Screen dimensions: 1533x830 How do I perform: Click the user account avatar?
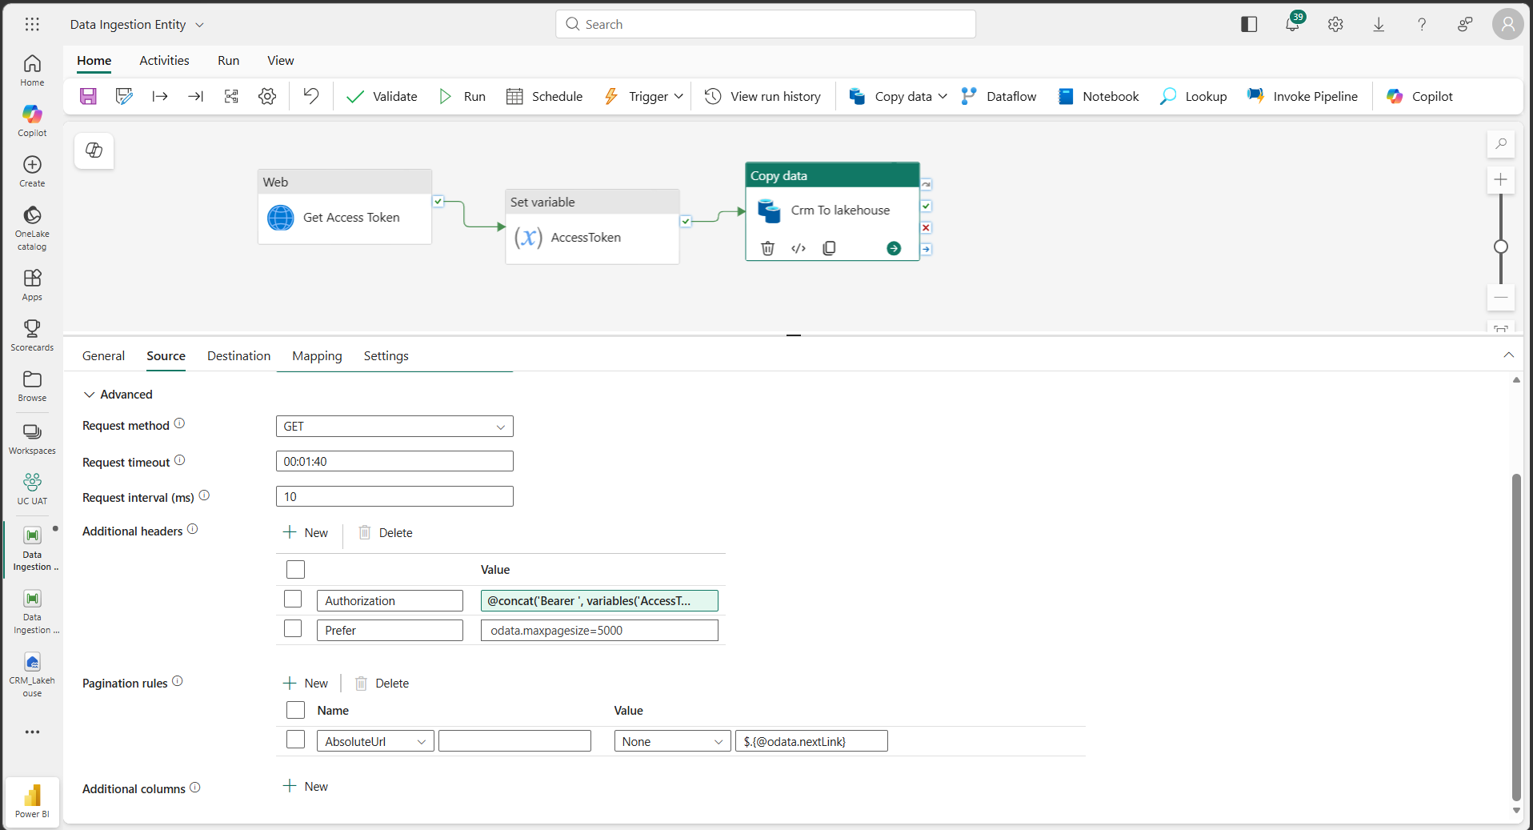(x=1507, y=24)
